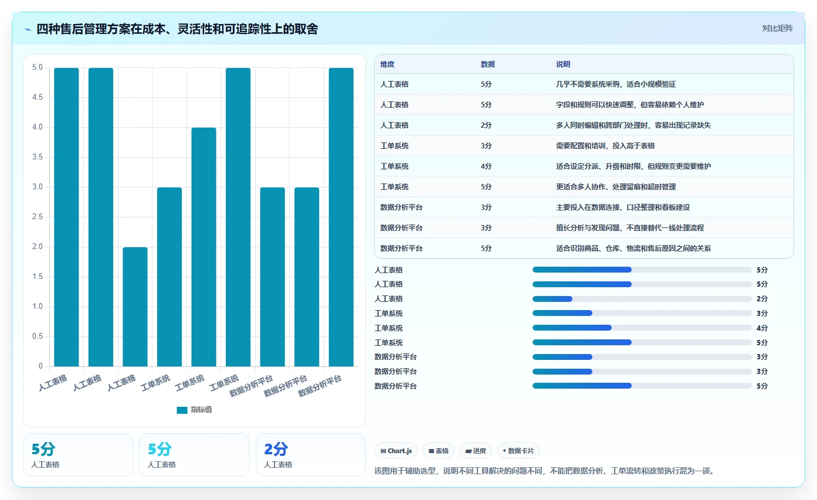The image size is (817, 500).
Task: Click the cell 字段和规则可以快速调整，但容易依赖个人维护
Action: (630, 105)
